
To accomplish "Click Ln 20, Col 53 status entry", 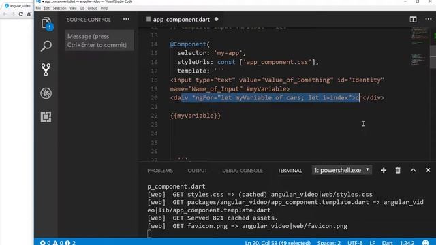I will click(277, 242).
